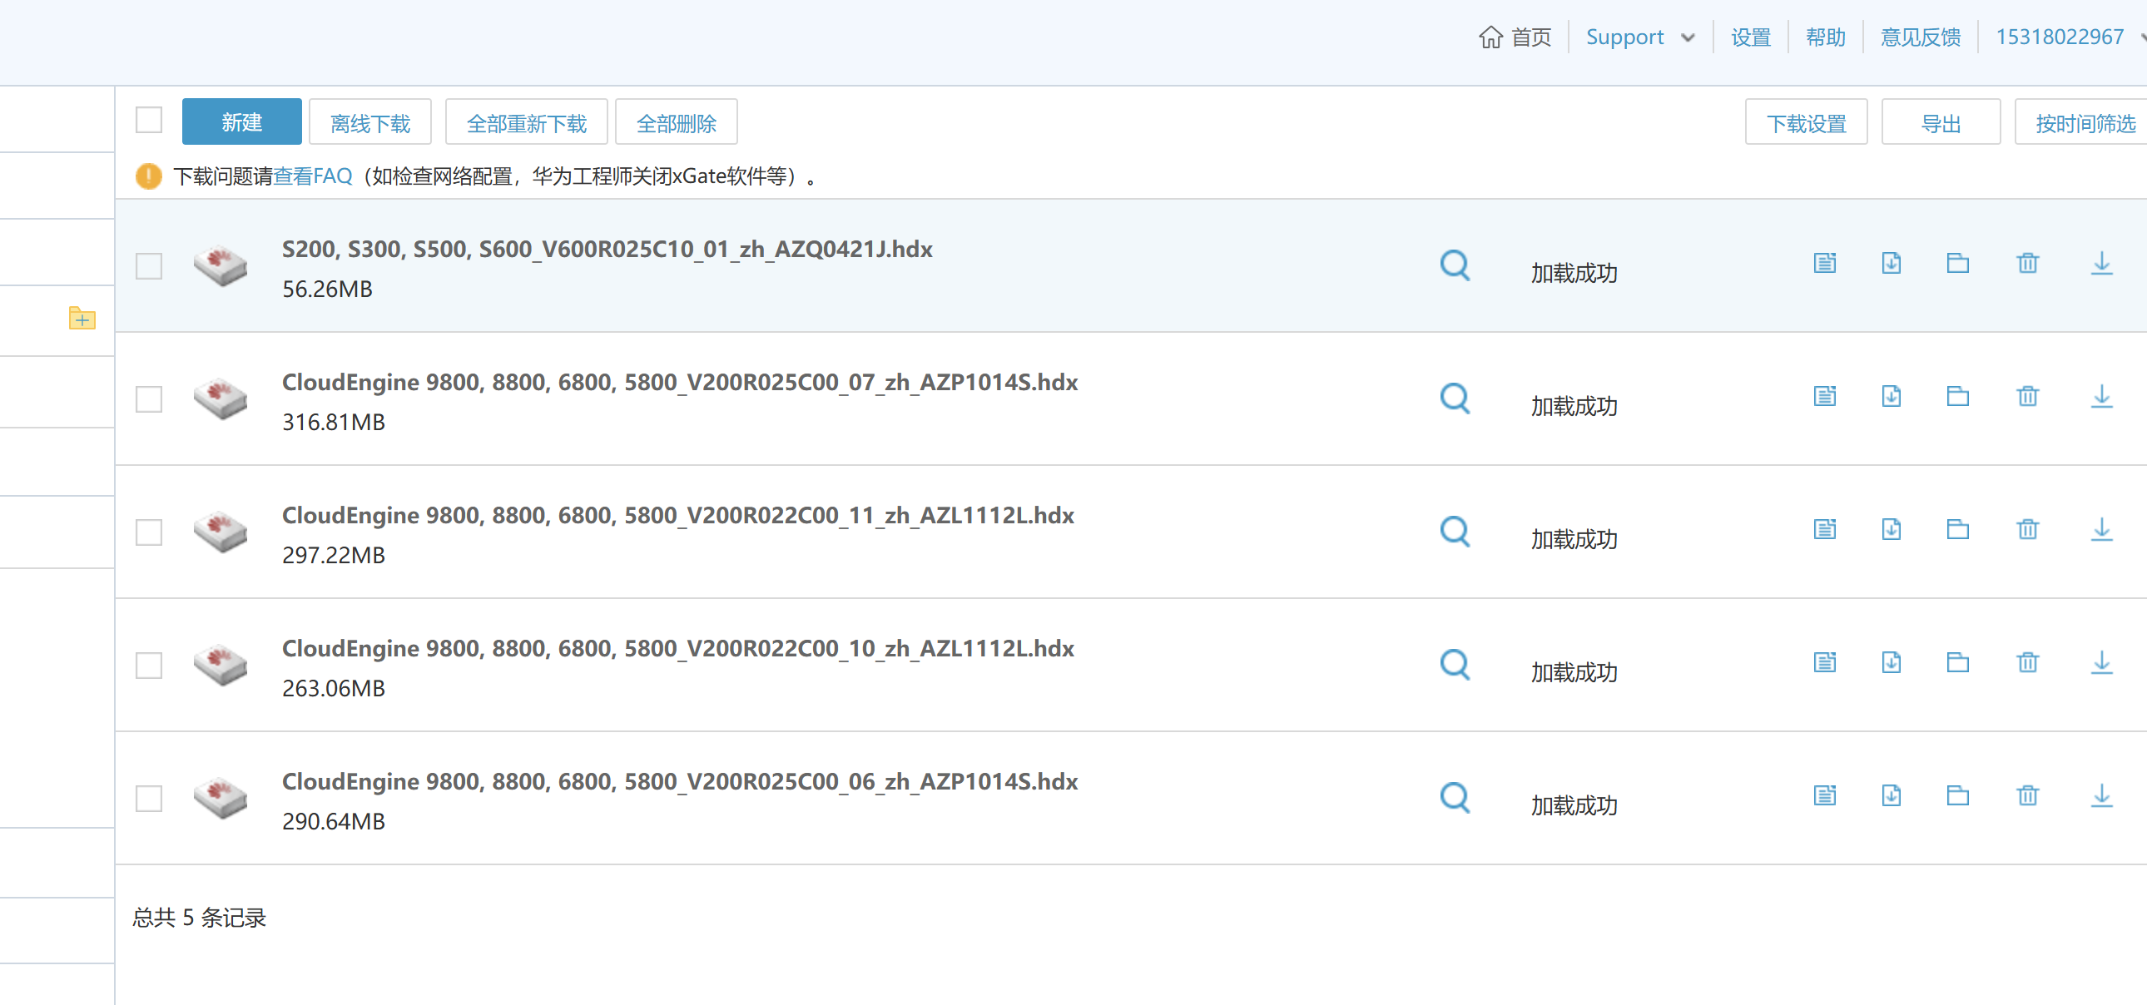Open the document details icon for the V200R025C00_06 file

click(x=1824, y=795)
